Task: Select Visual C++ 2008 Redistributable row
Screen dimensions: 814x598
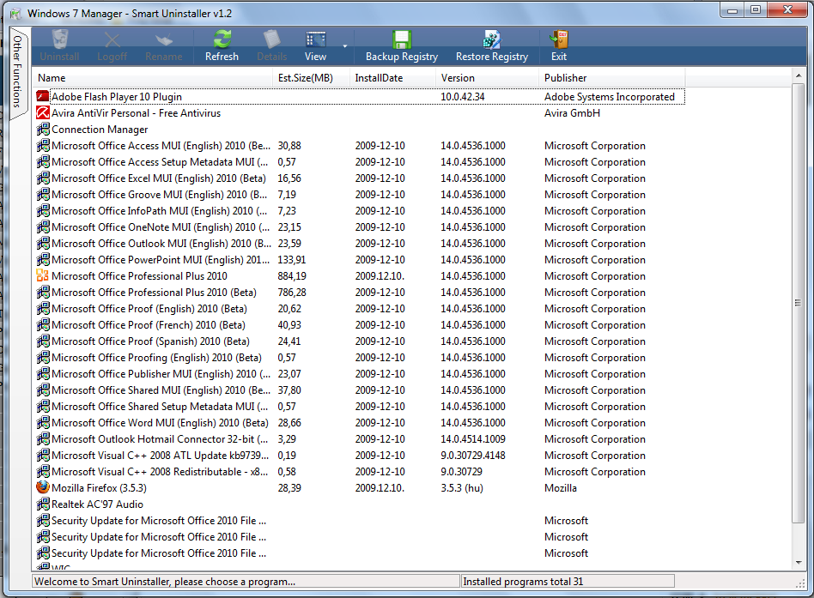Action: tap(361, 471)
